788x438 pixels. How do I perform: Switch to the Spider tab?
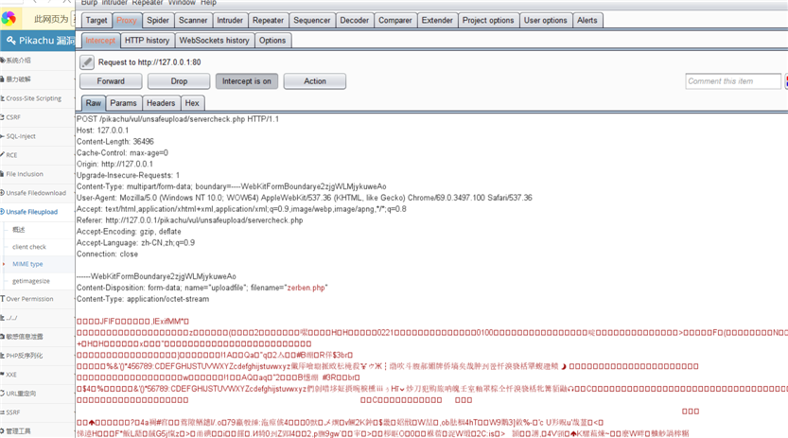pos(158,20)
